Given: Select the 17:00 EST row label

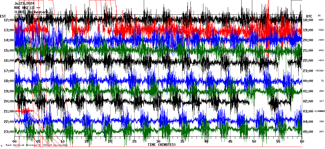Looking at the screenshot, I should (x=9, y=71).
